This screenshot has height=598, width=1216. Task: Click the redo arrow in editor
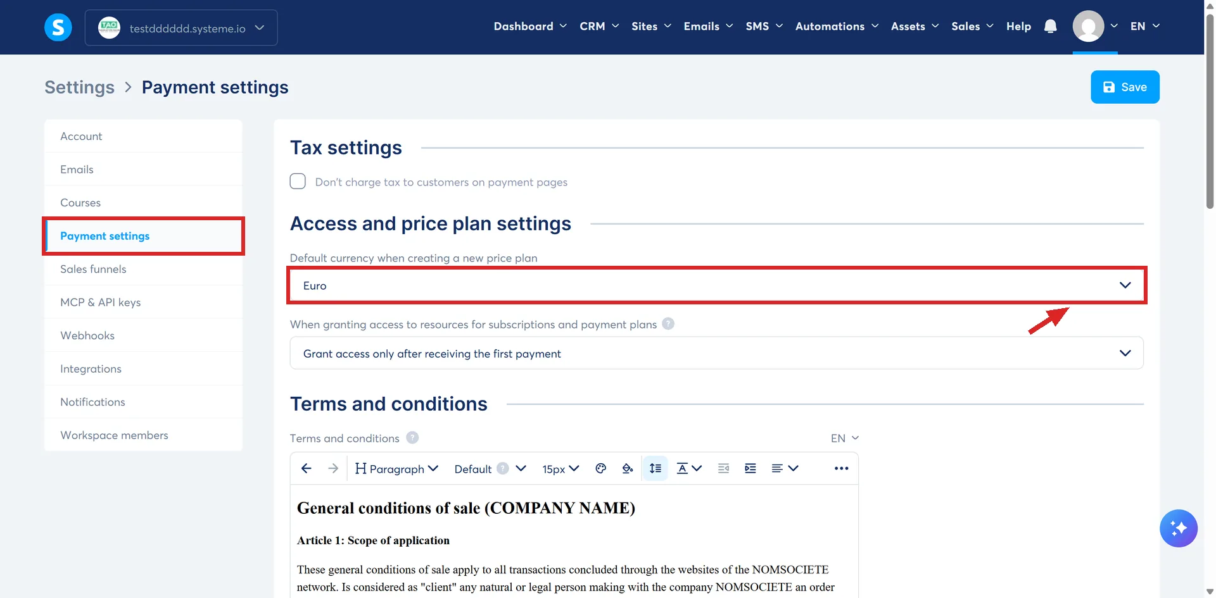tap(333, 468)
